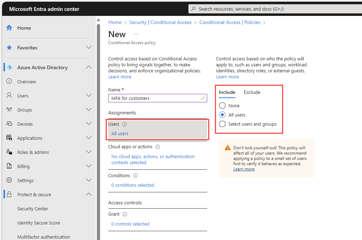Switch to the Include tab
The width and height of the screenshot is (362, 240).
pyautogui.click(x=227, y=92)
